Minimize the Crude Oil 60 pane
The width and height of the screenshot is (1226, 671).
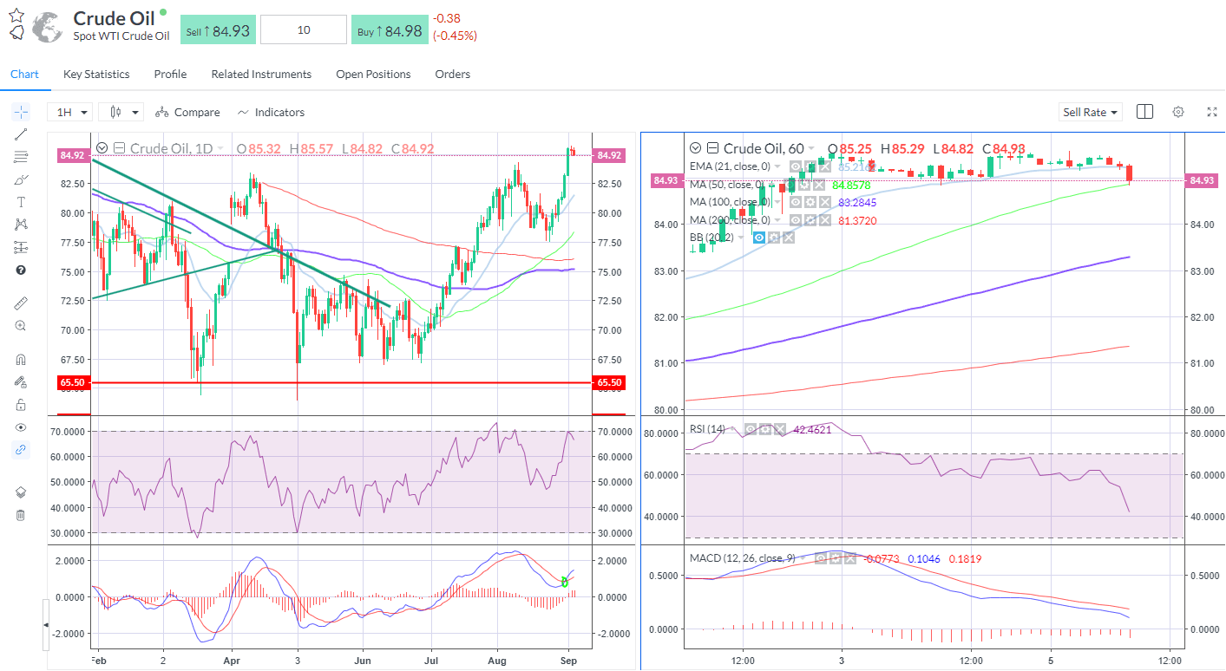click(712, 148)
